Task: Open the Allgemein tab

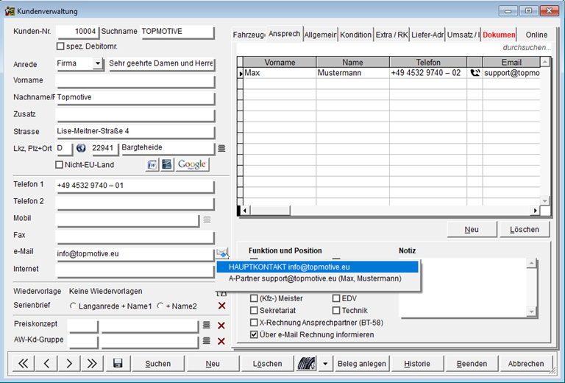Action: [x=320, y=35]
